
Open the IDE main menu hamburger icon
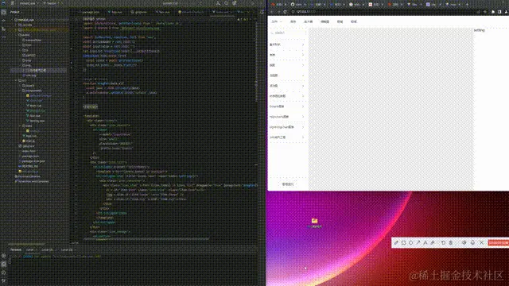pos(13,3)
